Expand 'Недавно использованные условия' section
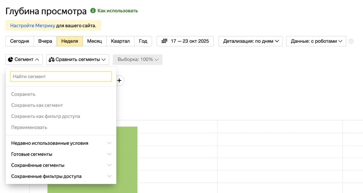Viewport: 363px width, 193px height. [x=61, y=143]
